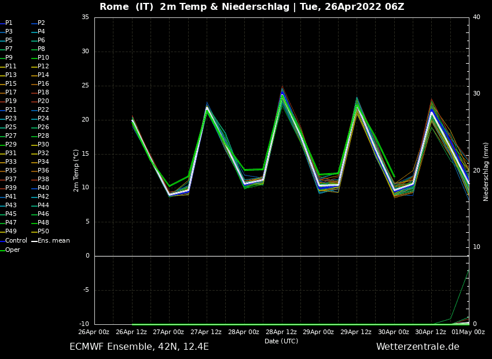Select the P29 legend entry
Viewport: 492px width, 359px height.
[8, 144]
